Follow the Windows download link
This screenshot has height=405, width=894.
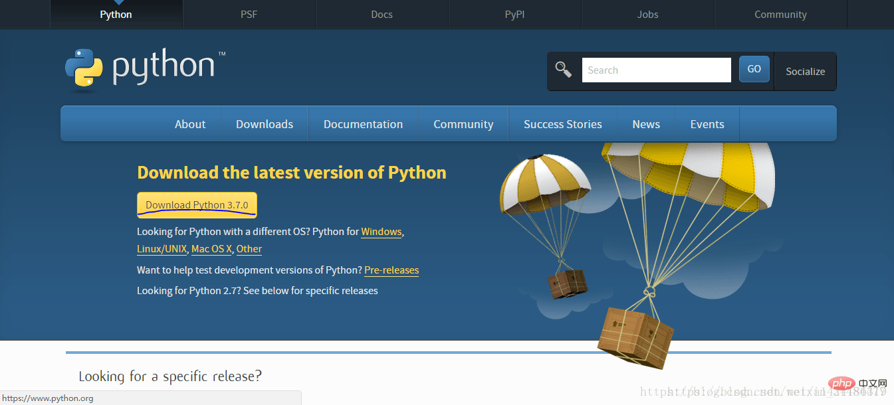click(x=382, y=232)
